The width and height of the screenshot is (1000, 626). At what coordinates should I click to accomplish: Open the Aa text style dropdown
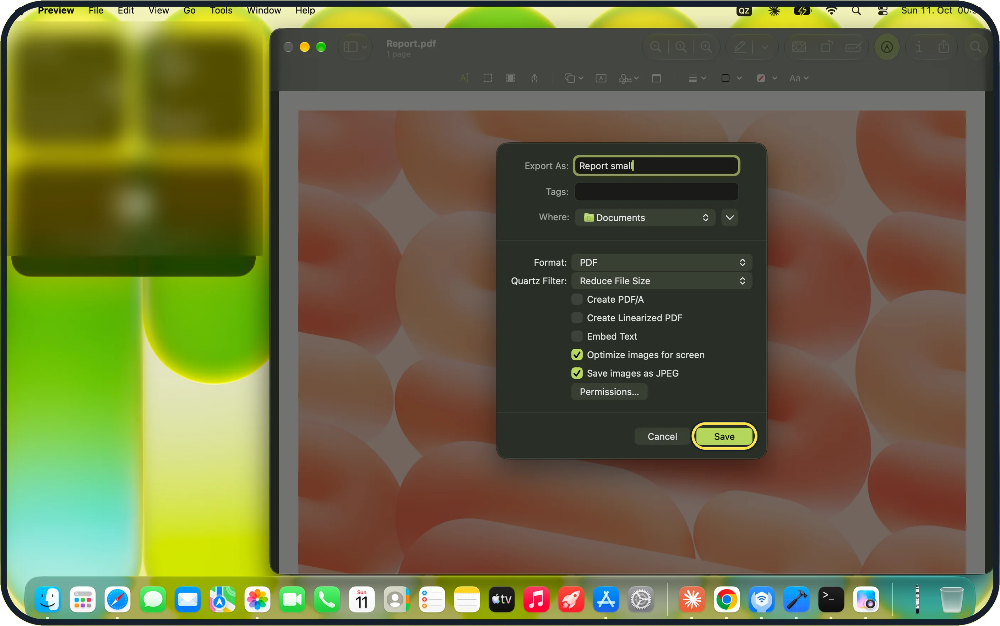coord(799,78)
